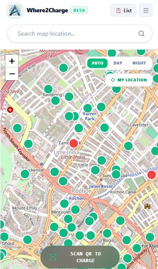158x269 pixels.
Task: Select green marker left of Kampong label
Action: coord(48,89)
